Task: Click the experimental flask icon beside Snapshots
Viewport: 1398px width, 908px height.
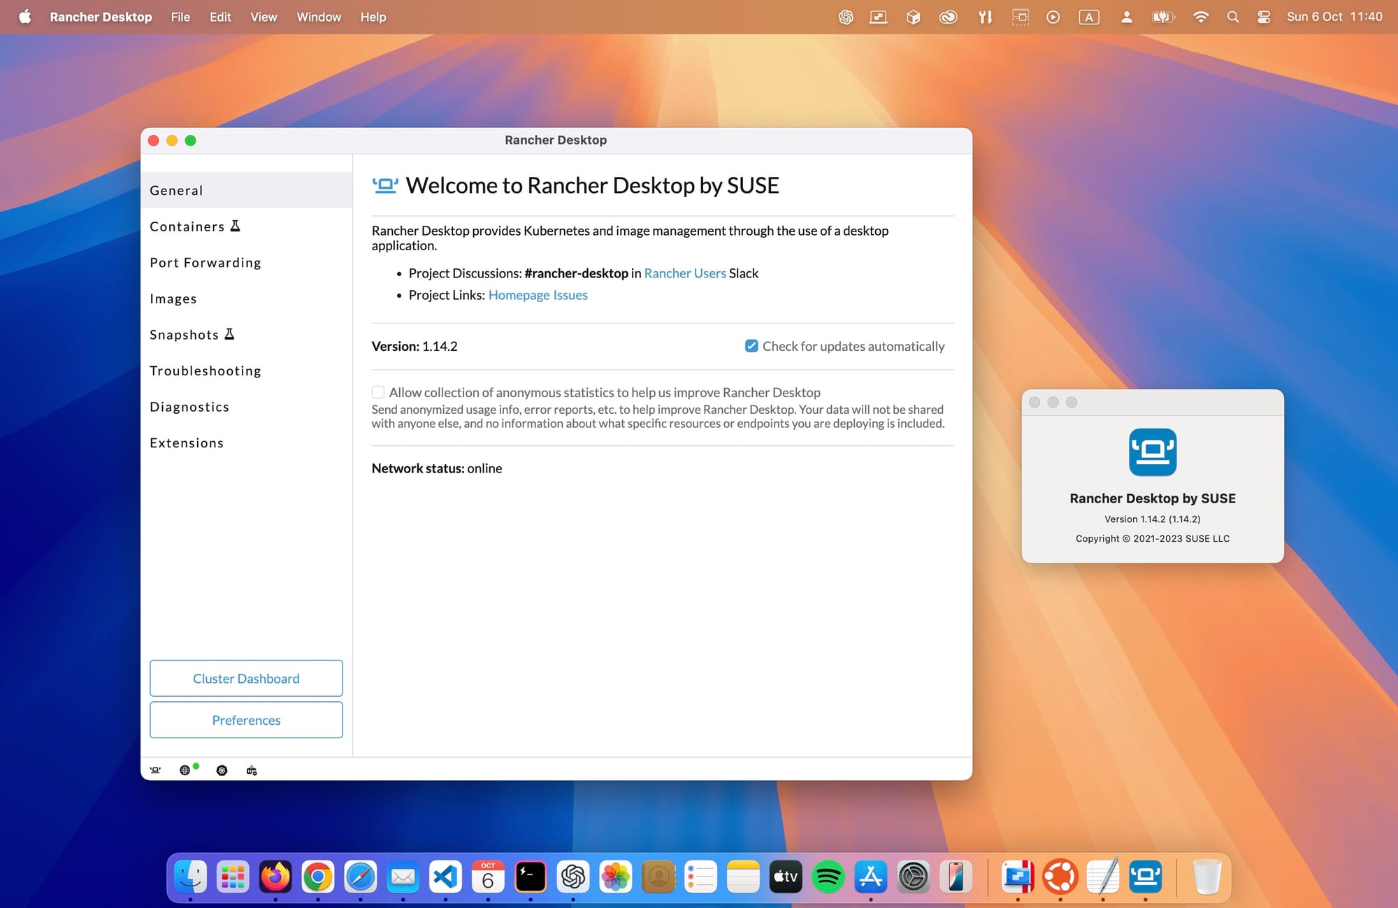Action: pos(229,334)
